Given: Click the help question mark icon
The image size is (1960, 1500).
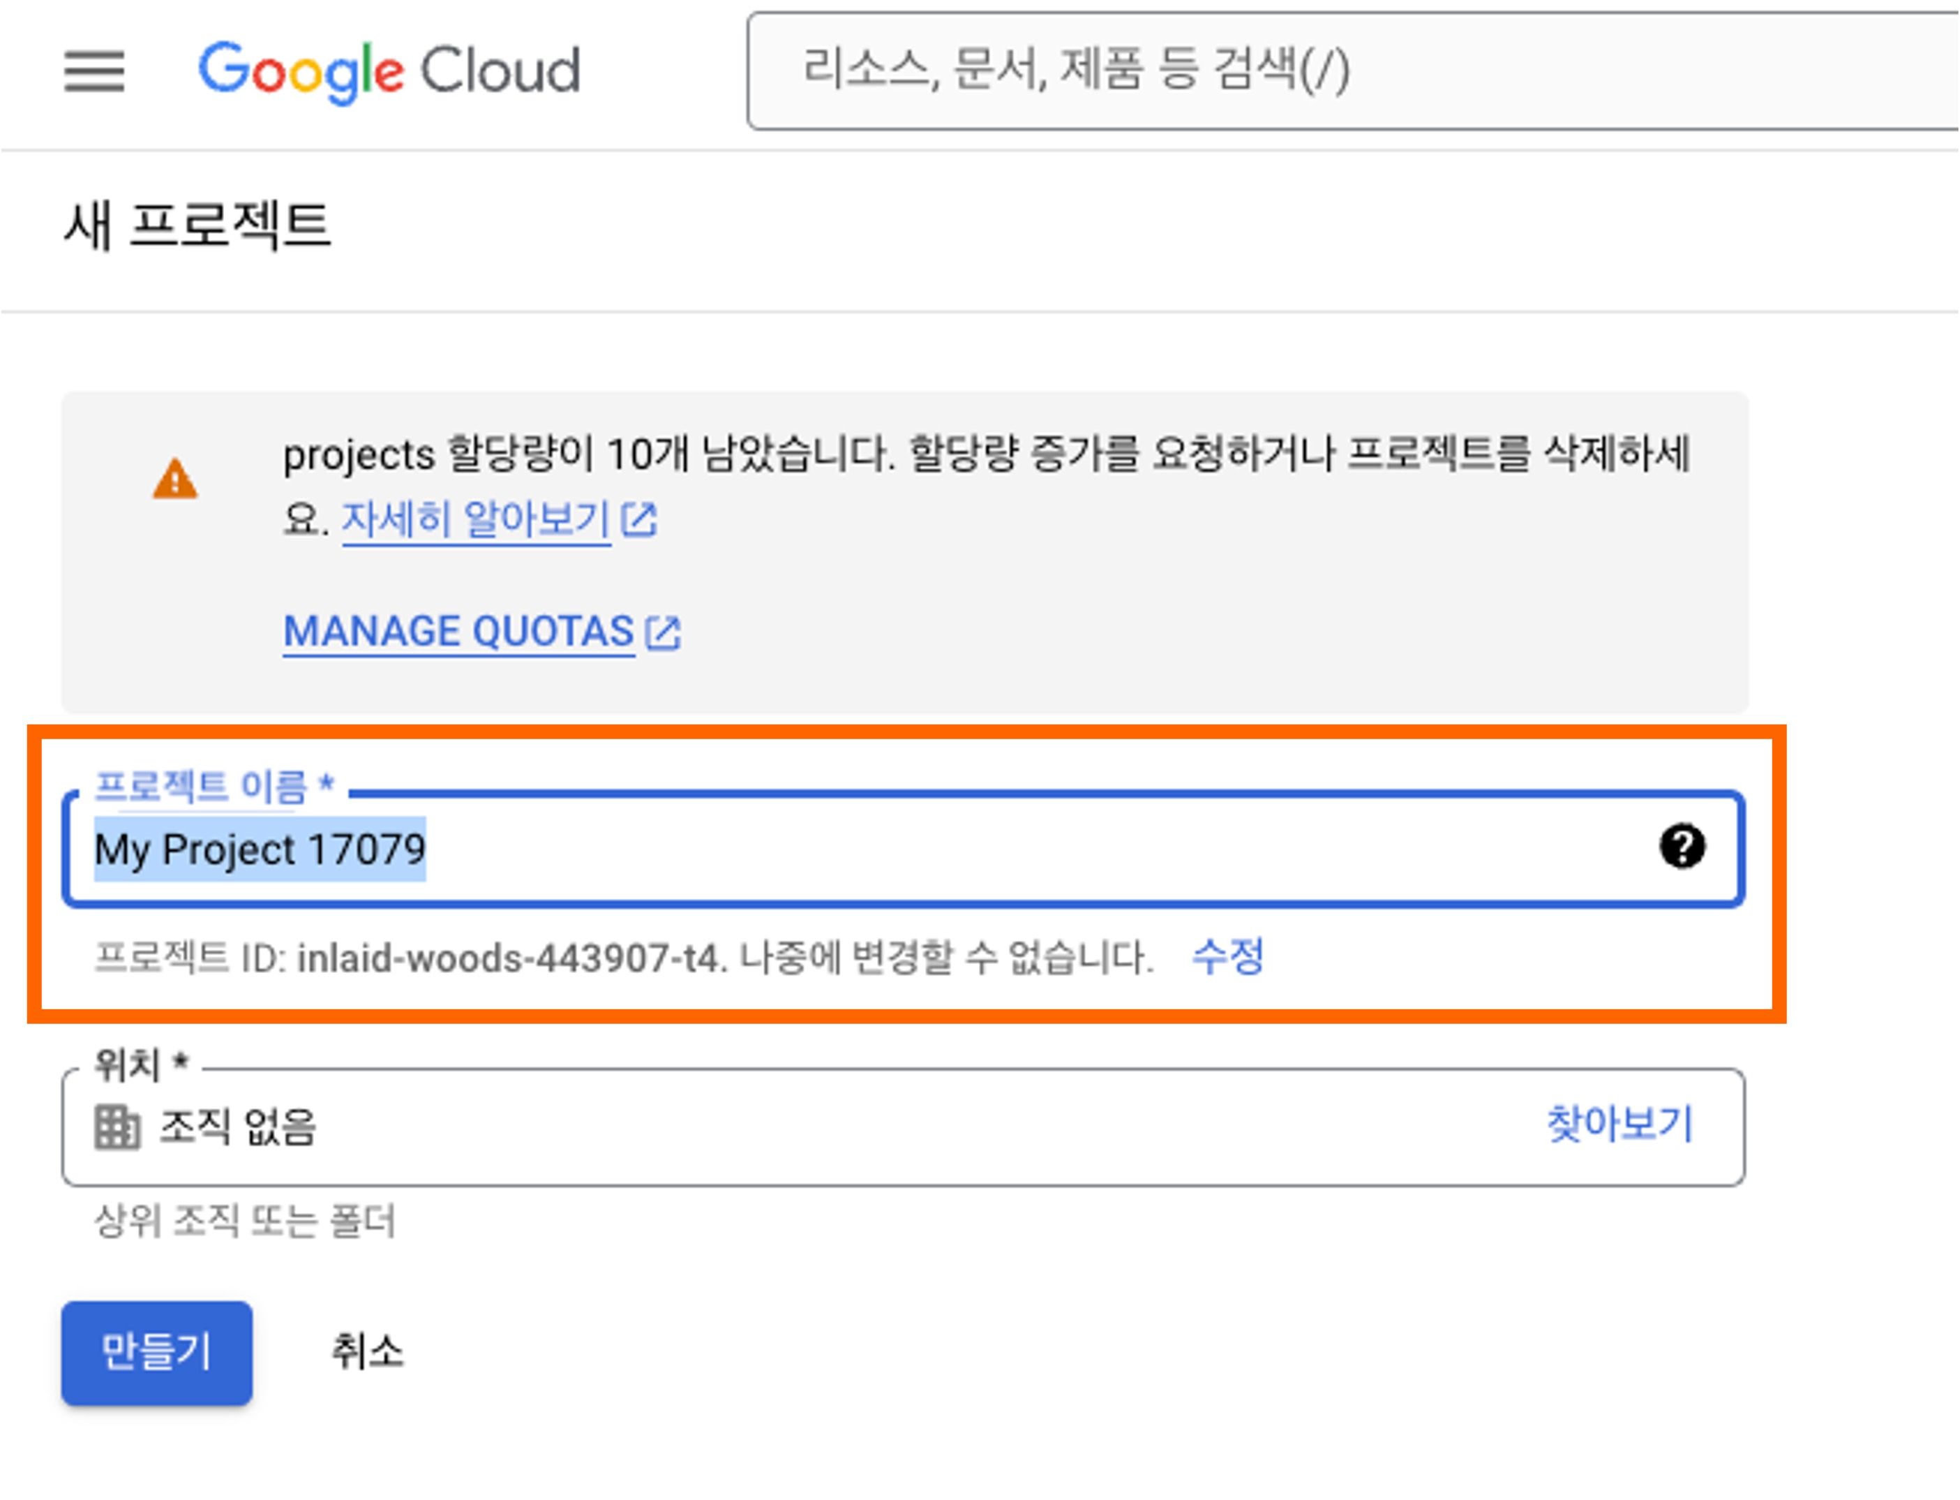Looking at the screenshot, I should [x=1682, y=847].
